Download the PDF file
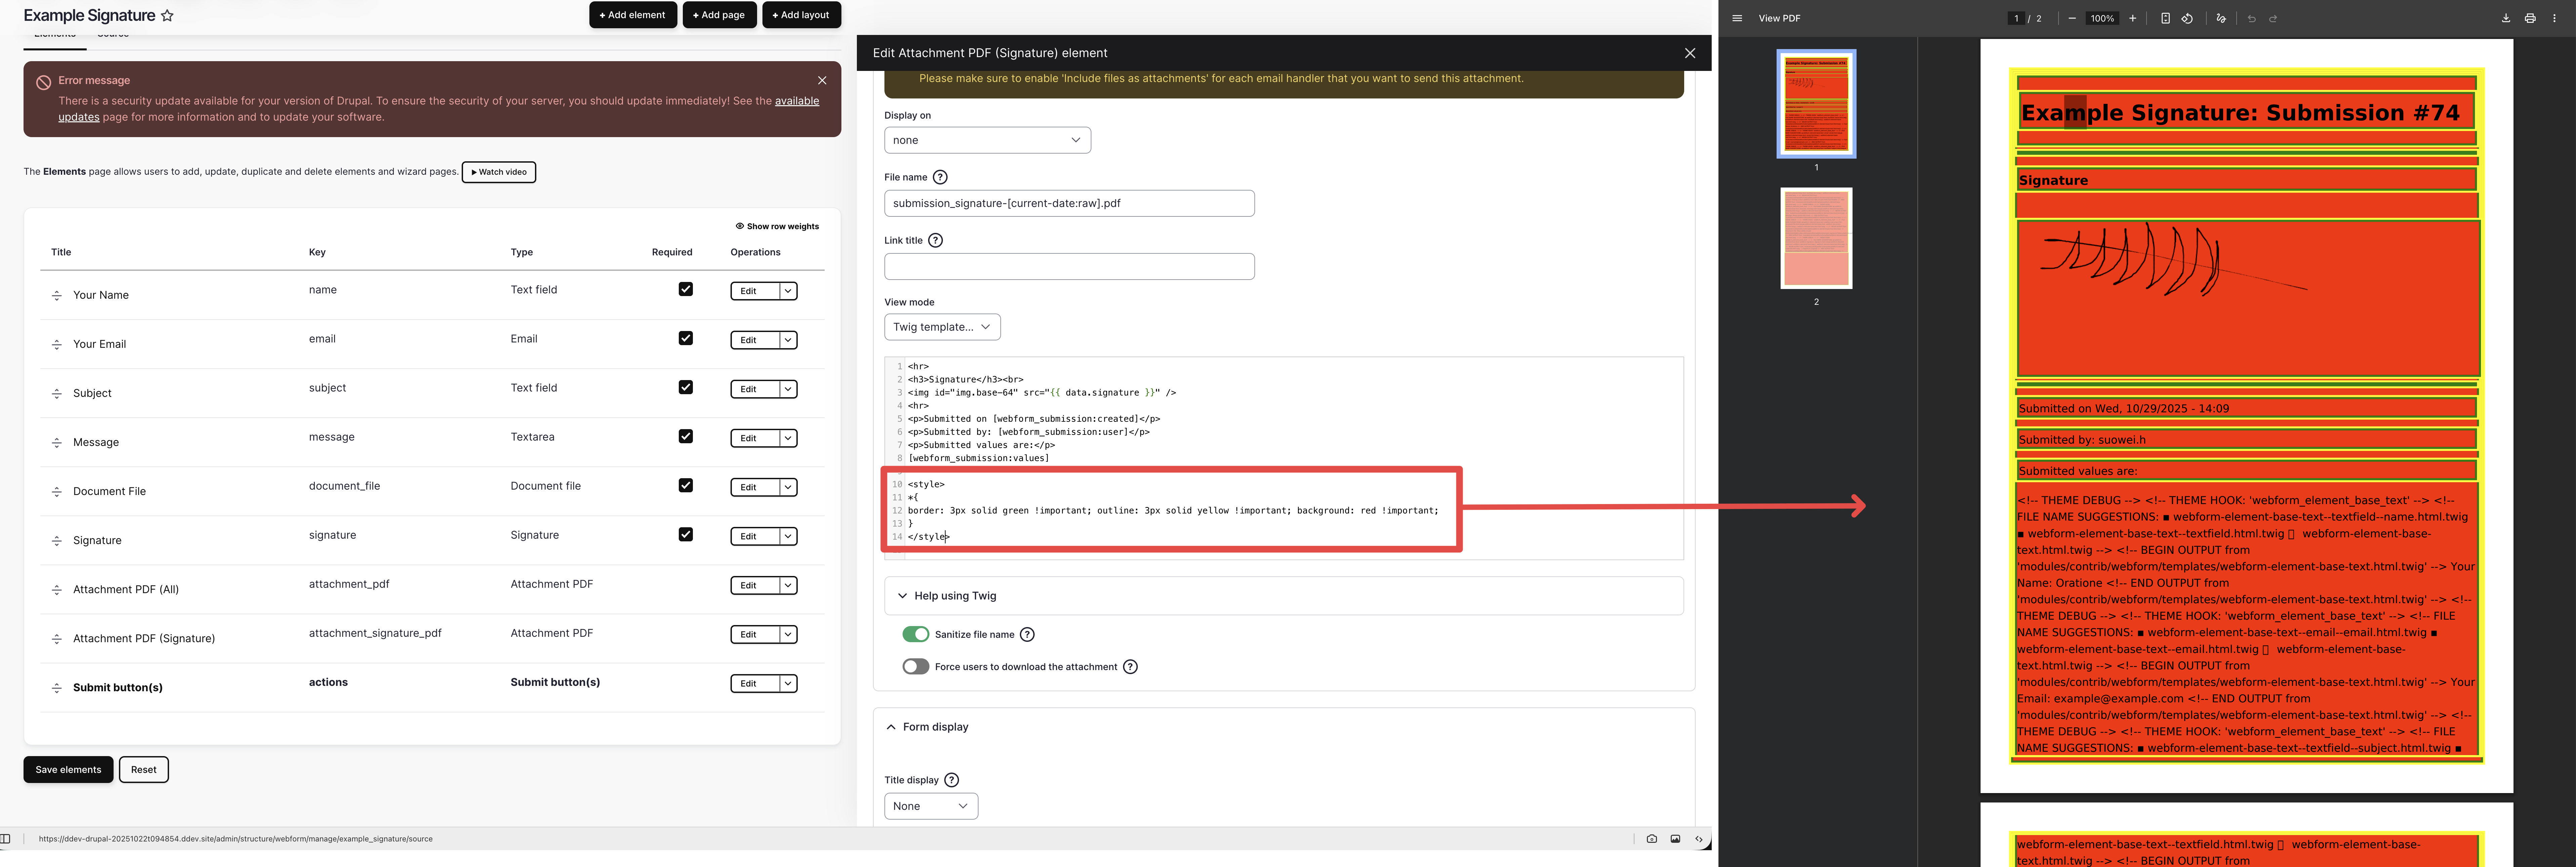Image resolution: width=2576 pixels, height=867 pixels. pyautogui.click(x=2506, y=18)
